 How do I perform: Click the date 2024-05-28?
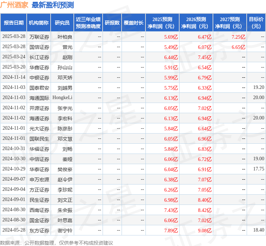click(14, 230)
